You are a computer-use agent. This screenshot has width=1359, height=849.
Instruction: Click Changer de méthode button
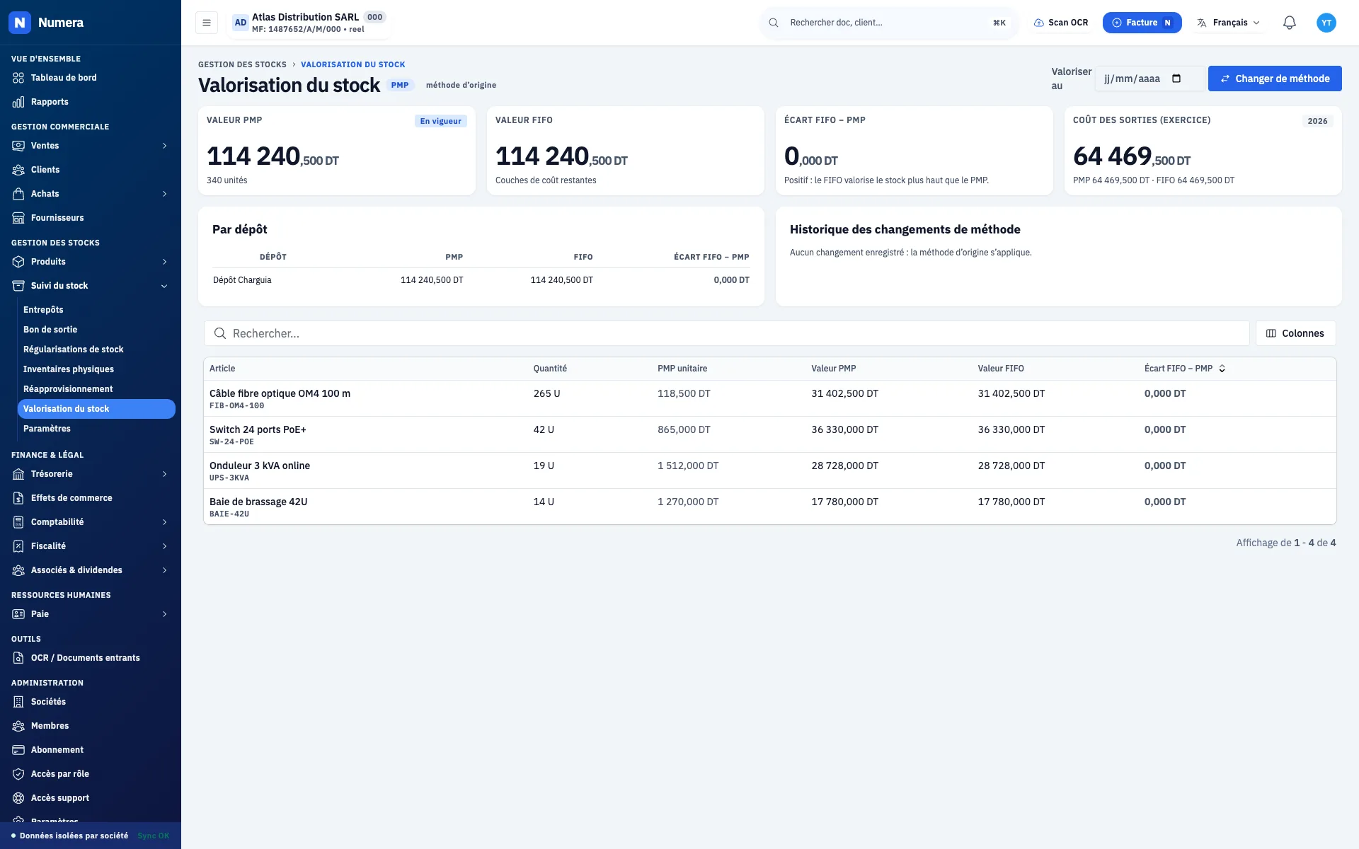click(x=1275, y=79)
